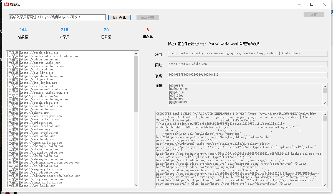Click HTML source box scrollbar up arrow
The width and height of the screenshot is (333, 194).
325,114
